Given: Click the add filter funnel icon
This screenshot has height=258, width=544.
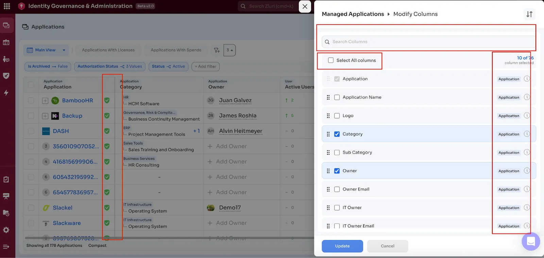Looking at the screenshot, I should click(217, 50).
